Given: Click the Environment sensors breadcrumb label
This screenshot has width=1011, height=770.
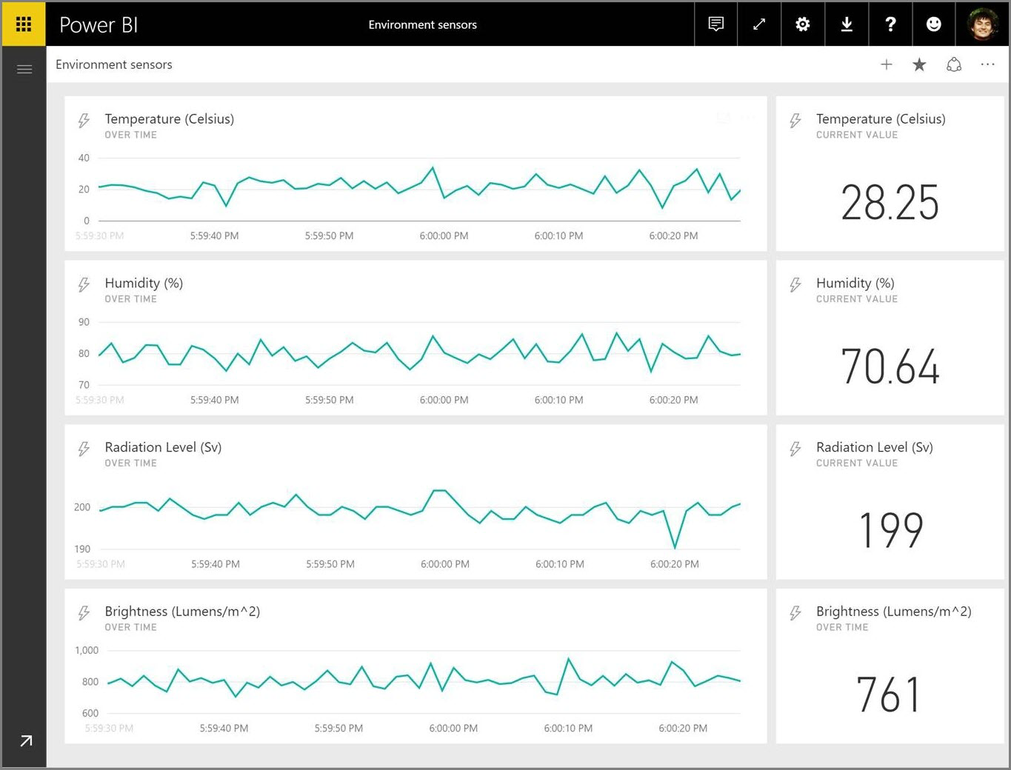Looking at the screenshot, I should (x=114, y=64).
